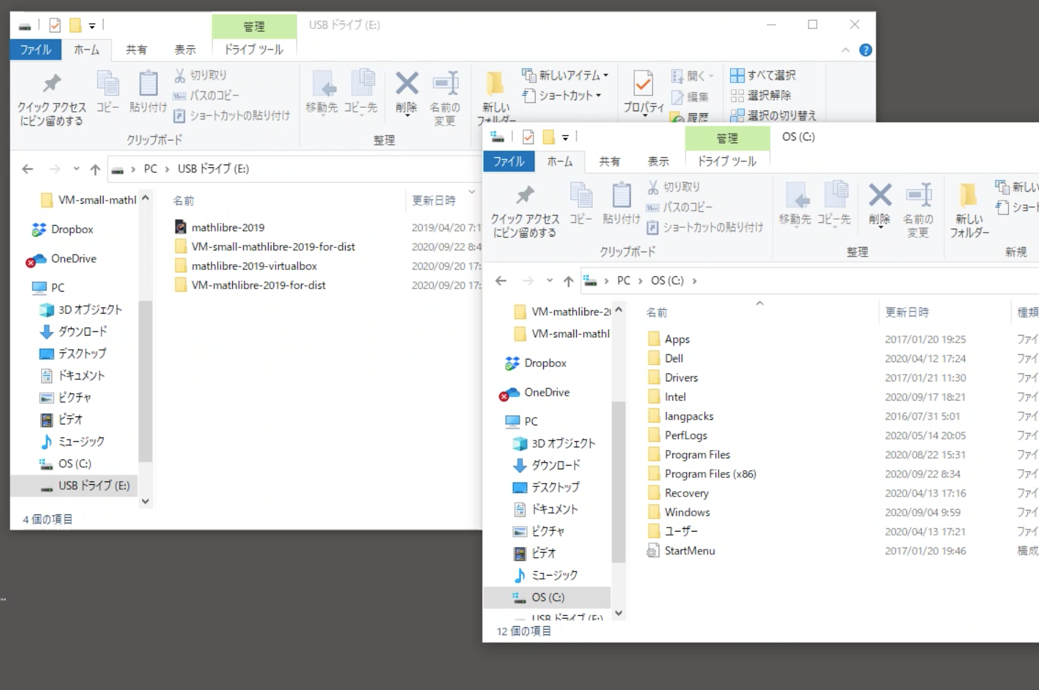
Task: Select OneDrive in OS (C:) window sidebar
Action: click(546, 392)
